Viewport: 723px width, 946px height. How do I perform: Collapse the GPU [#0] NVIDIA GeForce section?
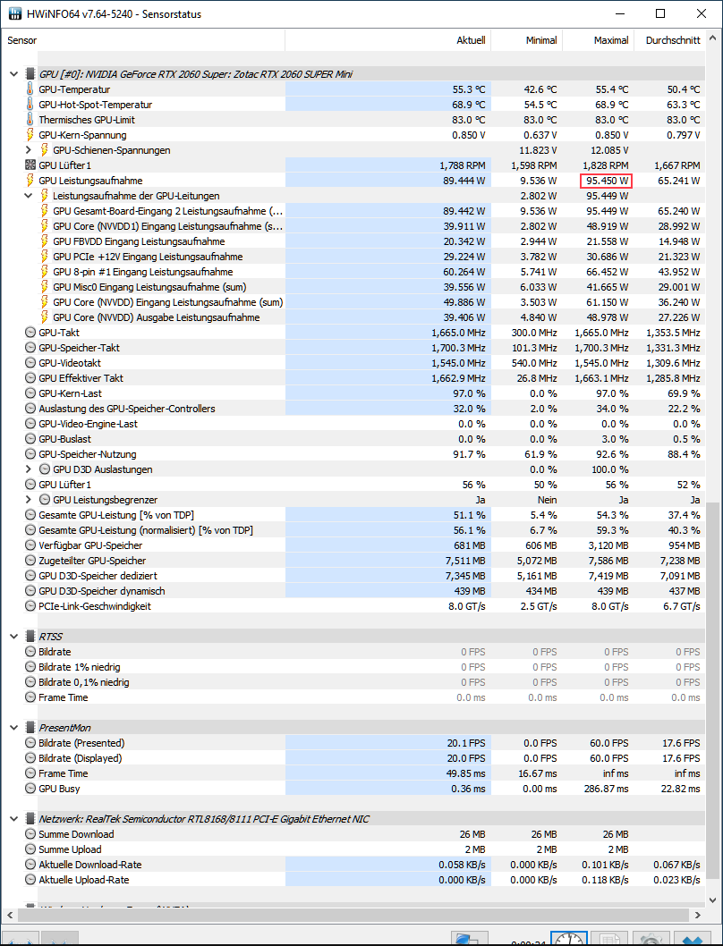pos(14,74)
